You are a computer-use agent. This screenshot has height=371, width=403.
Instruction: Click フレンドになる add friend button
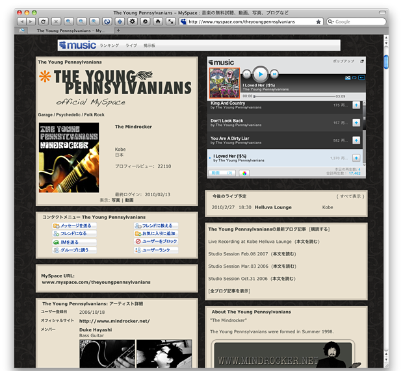click(x=75, y=233)
